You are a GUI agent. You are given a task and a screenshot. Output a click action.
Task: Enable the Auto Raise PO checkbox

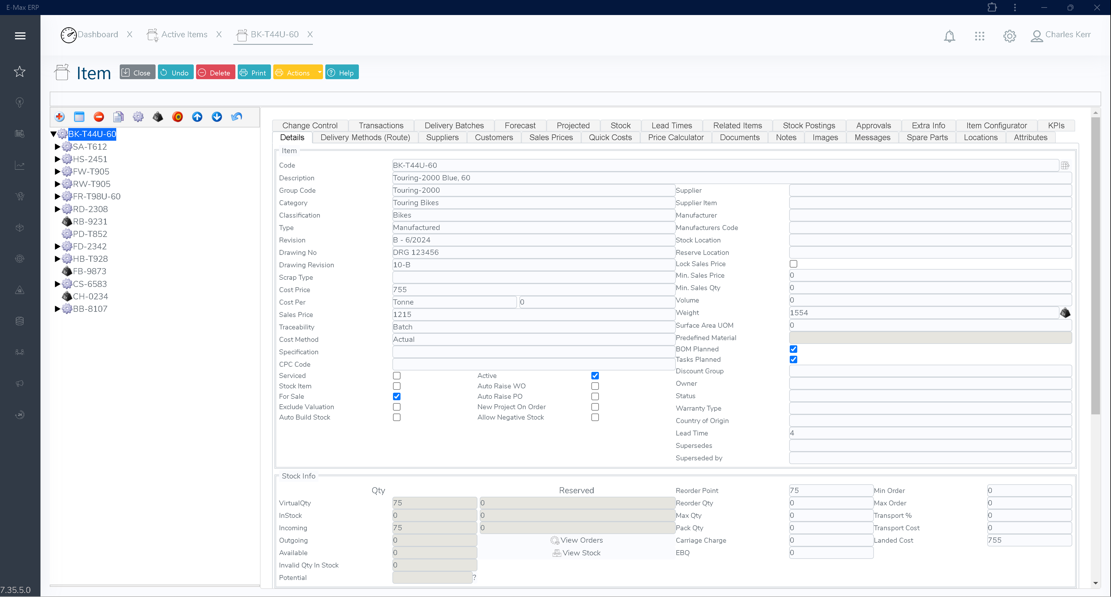coord(595,396)
